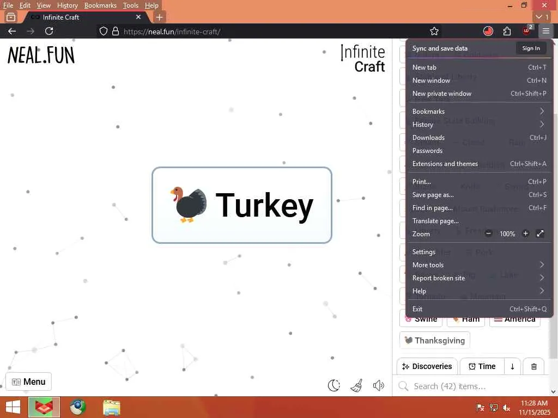Zoom out with the minus button
The width and height of the screenshot is (558, 418).
(x=489, y=233)
